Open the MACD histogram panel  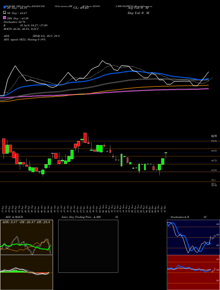click(26, 272)
